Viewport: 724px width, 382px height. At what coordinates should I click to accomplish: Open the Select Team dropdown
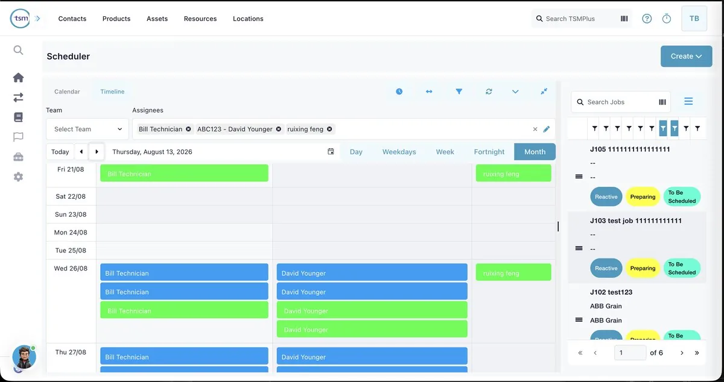click(87, 129)
